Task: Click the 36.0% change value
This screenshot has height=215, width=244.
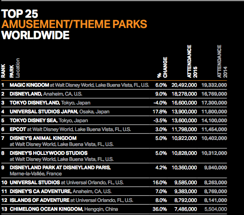Action: pos(160,209)
